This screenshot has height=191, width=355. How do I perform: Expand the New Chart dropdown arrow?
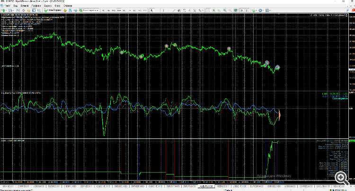pyautogui.click(x=6, y=10)
